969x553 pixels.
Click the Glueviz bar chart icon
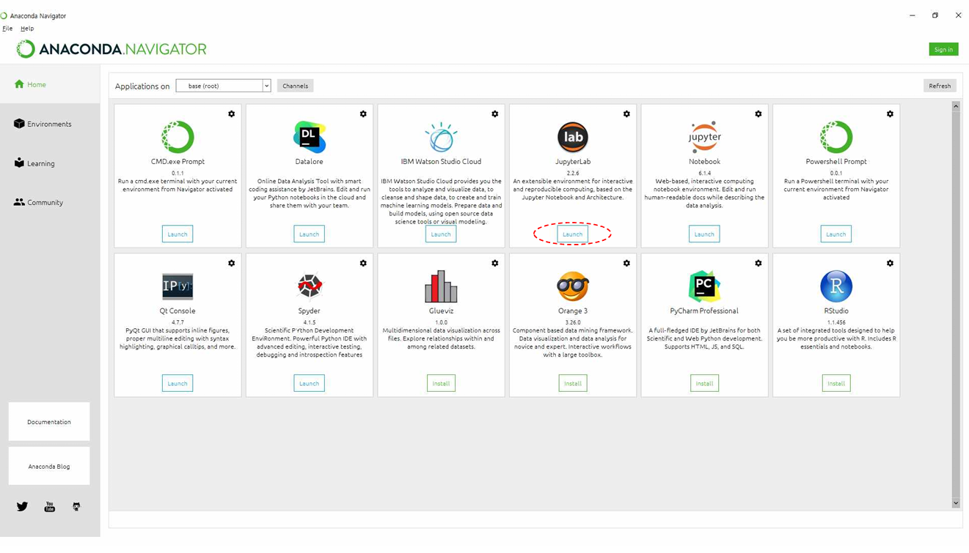coord(441,286)
